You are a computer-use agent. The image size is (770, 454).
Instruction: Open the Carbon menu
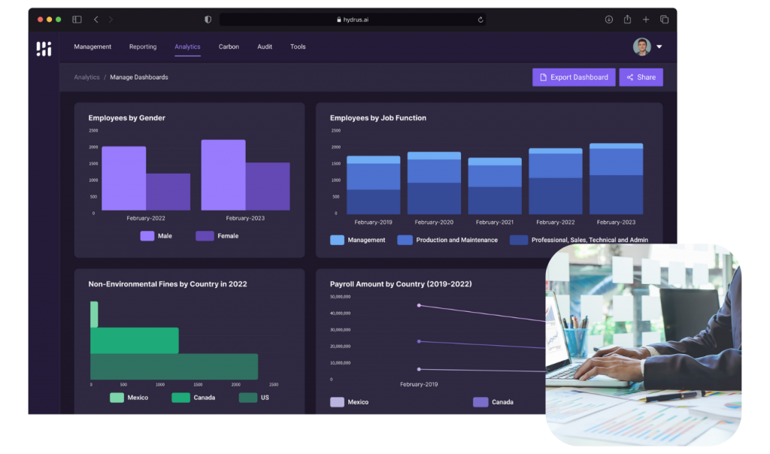[x=229, y=47]
